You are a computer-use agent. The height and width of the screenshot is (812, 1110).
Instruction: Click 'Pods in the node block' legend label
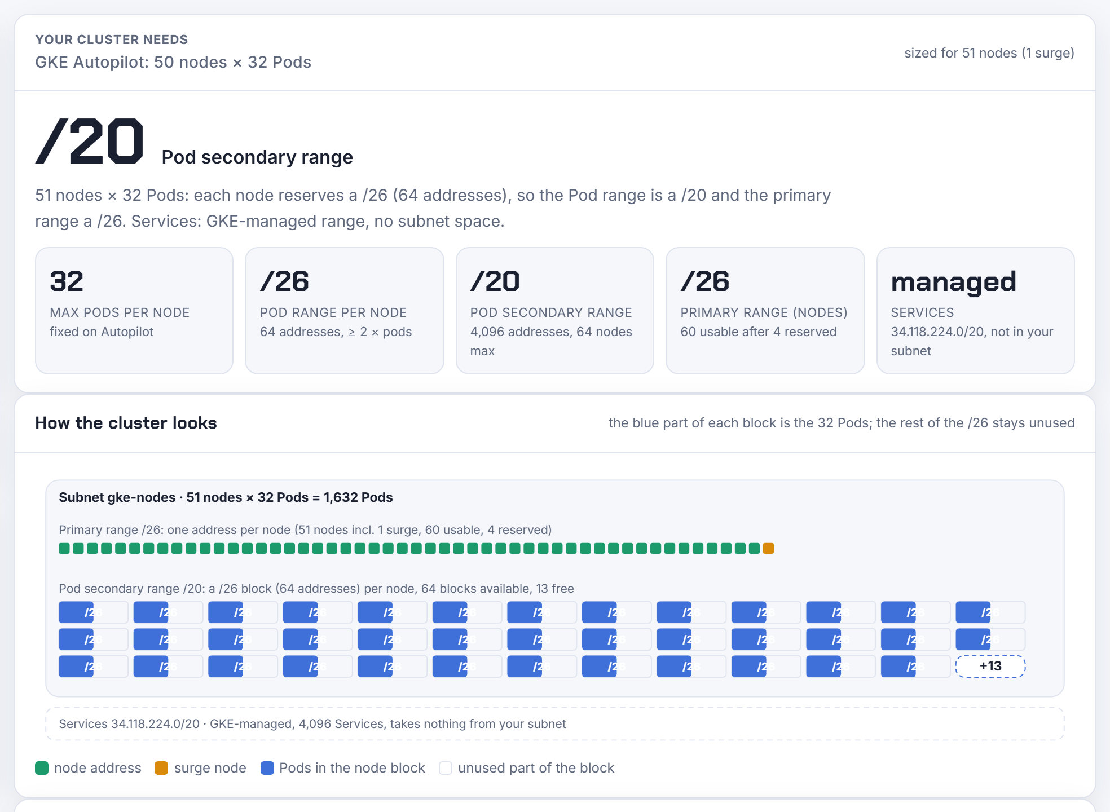(x=352, y=768)
